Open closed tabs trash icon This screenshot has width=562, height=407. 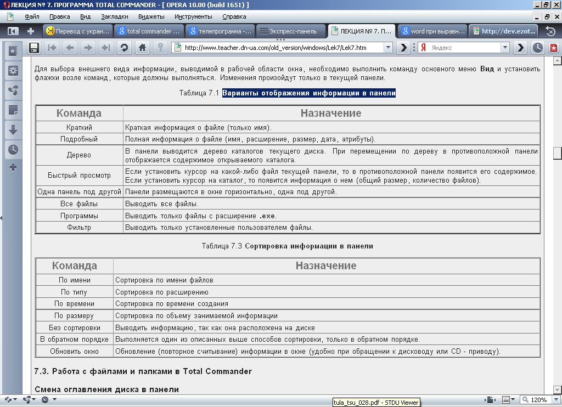tap(550, 31)
